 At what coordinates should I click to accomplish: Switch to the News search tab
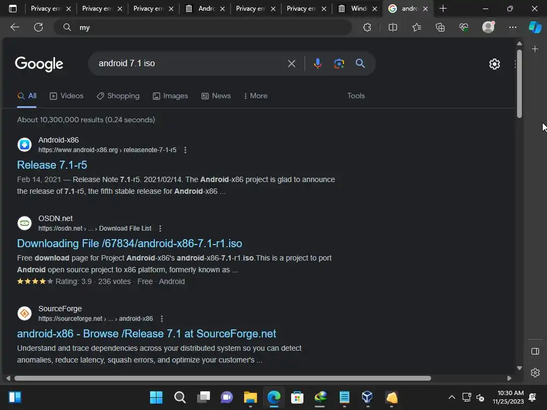coord(216,96)
